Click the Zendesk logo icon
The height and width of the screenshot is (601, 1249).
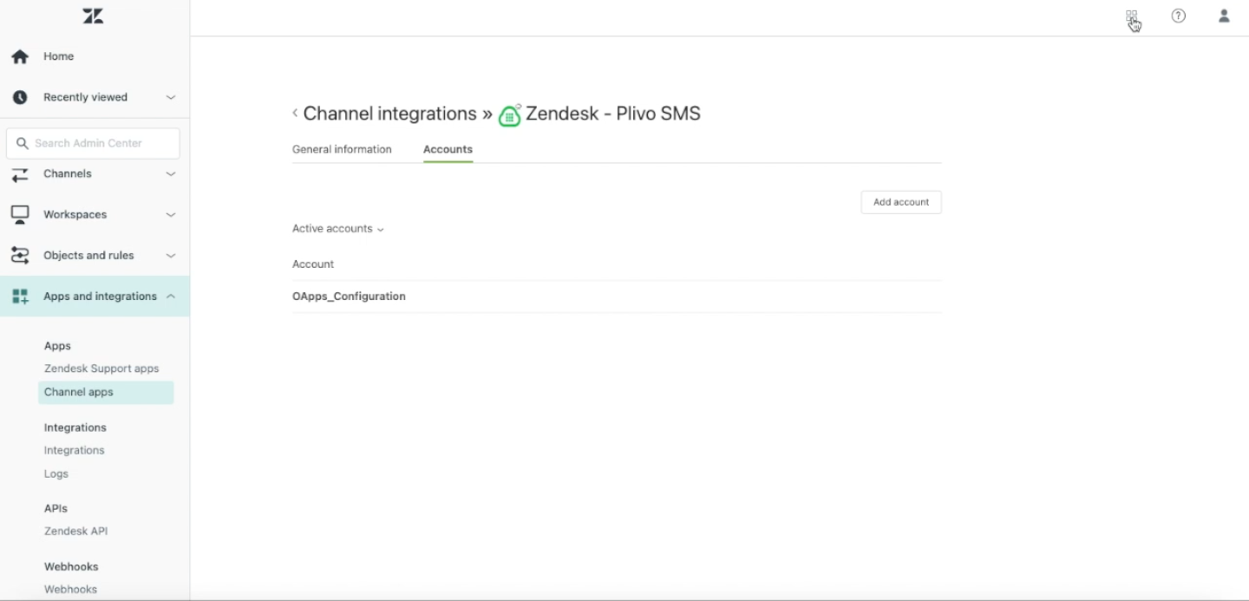tap(93, 16)
